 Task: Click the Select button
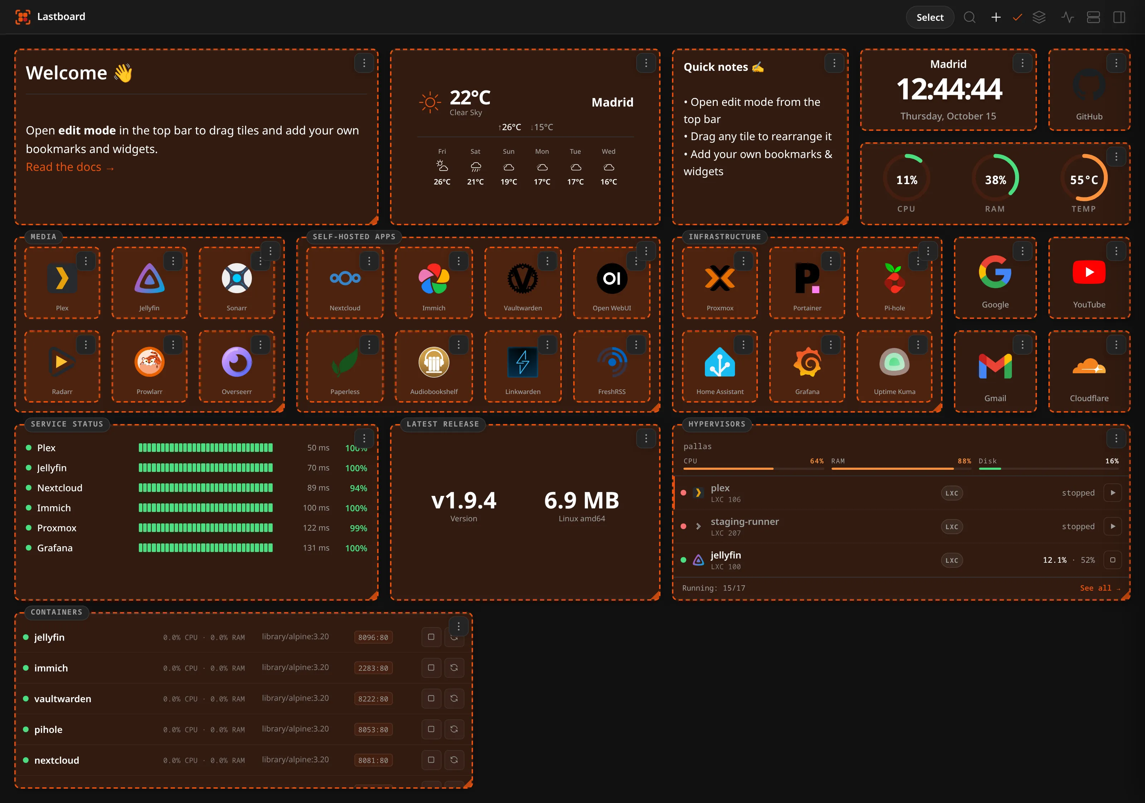click(930, 18)
